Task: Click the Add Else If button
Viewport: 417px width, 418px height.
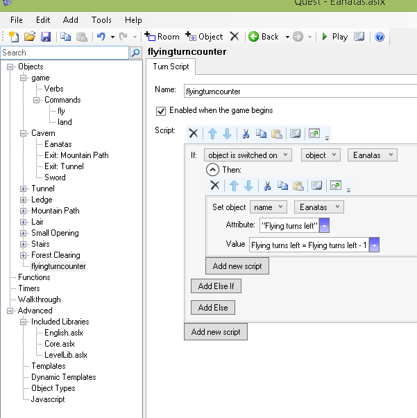Action: click(216, 286)
